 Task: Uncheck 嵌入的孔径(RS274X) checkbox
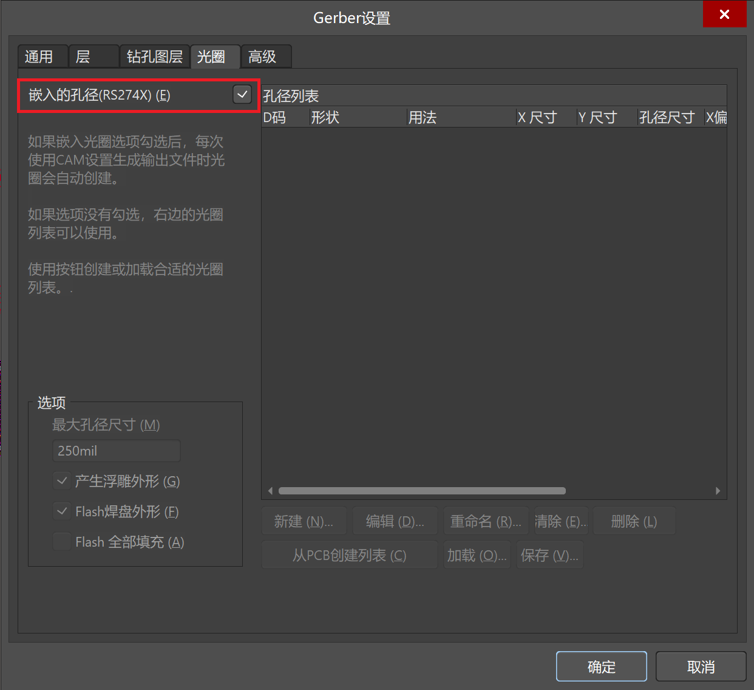242,95
